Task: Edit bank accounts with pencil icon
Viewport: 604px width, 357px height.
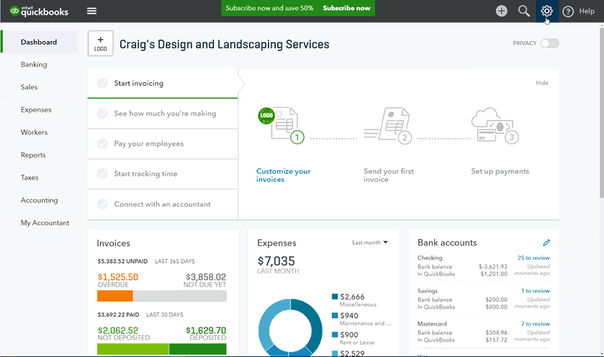Action: pos(546,243)
